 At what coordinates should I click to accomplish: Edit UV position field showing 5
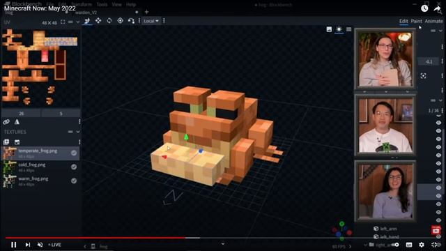click(61, 113)
